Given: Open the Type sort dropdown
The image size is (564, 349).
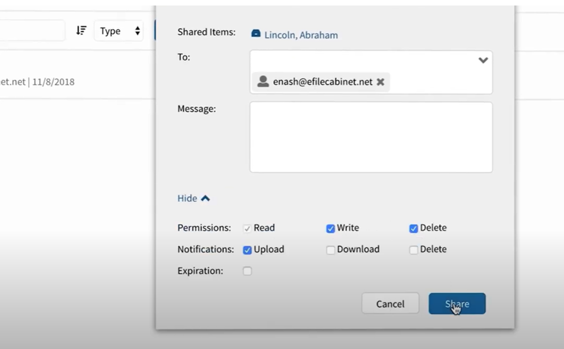Looking at the screenshot, I should 119,31.
